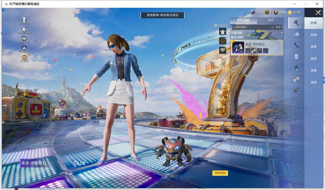The height and width of the screenshot is (190, 325).
Task: Click the yellow 保存搭配 button
Action: point(220,173)
